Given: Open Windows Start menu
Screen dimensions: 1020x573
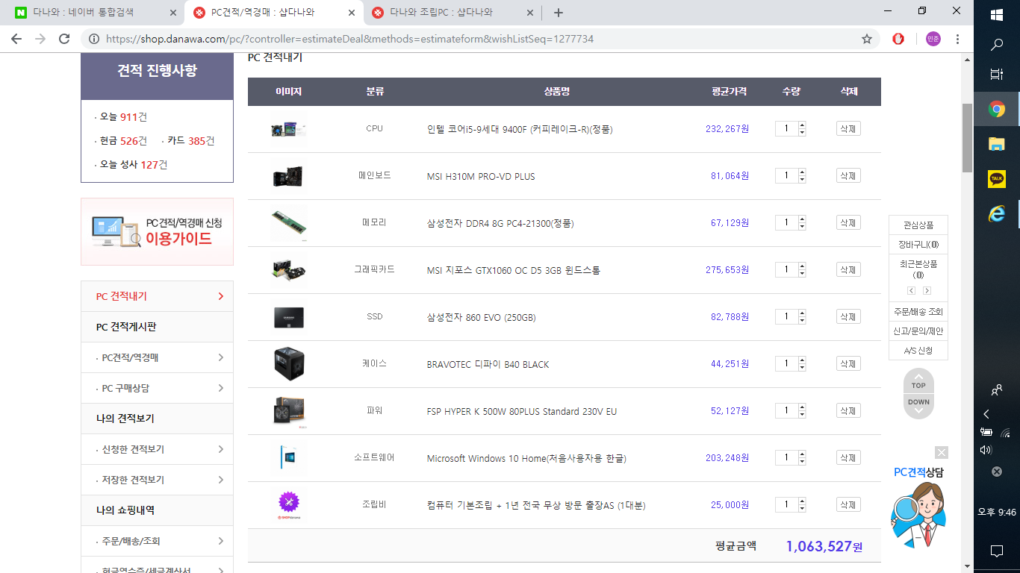Looking at the screenshot, I should (x=997, y=14).
